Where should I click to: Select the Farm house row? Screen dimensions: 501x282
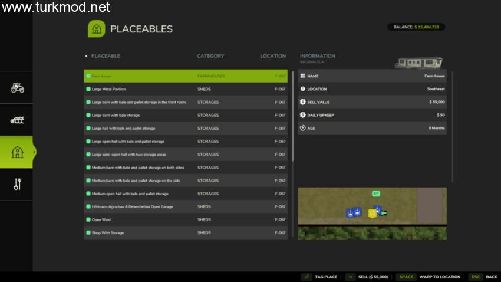186,76
